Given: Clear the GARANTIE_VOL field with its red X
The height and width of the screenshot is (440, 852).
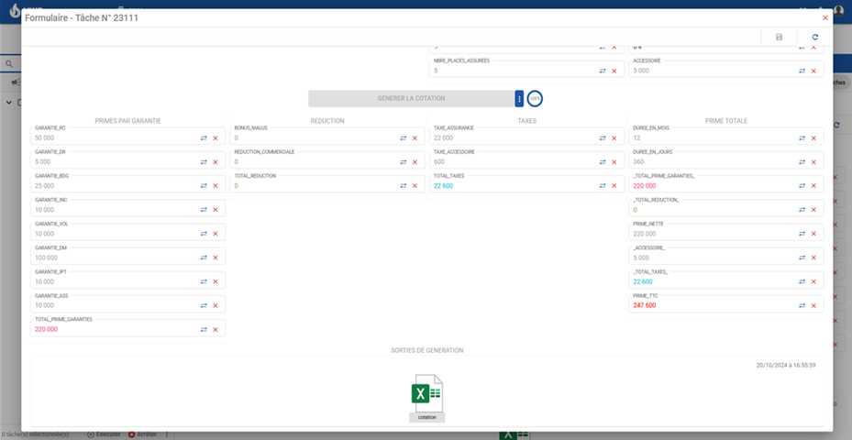Looking at the screenshot, I should click(x=216, y=234).
